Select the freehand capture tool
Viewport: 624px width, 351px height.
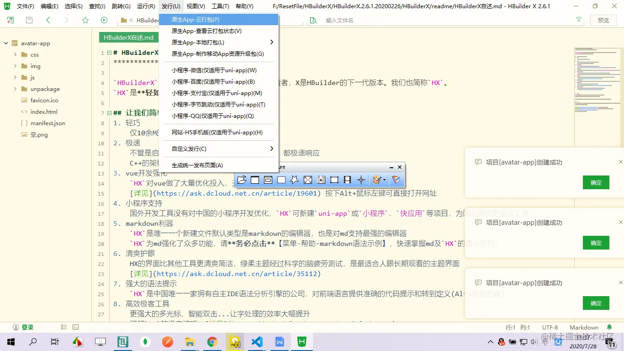[295, 180]
